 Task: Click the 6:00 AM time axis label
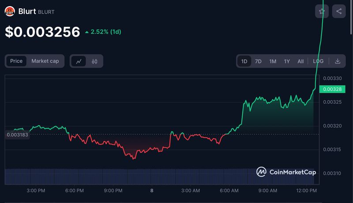(x=229, y=191)
